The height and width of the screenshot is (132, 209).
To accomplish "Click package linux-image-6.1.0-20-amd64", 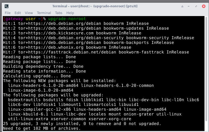I will click(x=41, y=90).
